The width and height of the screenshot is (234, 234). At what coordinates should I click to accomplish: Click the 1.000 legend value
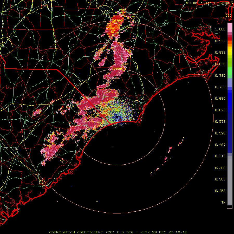click(x=220, y=29)
